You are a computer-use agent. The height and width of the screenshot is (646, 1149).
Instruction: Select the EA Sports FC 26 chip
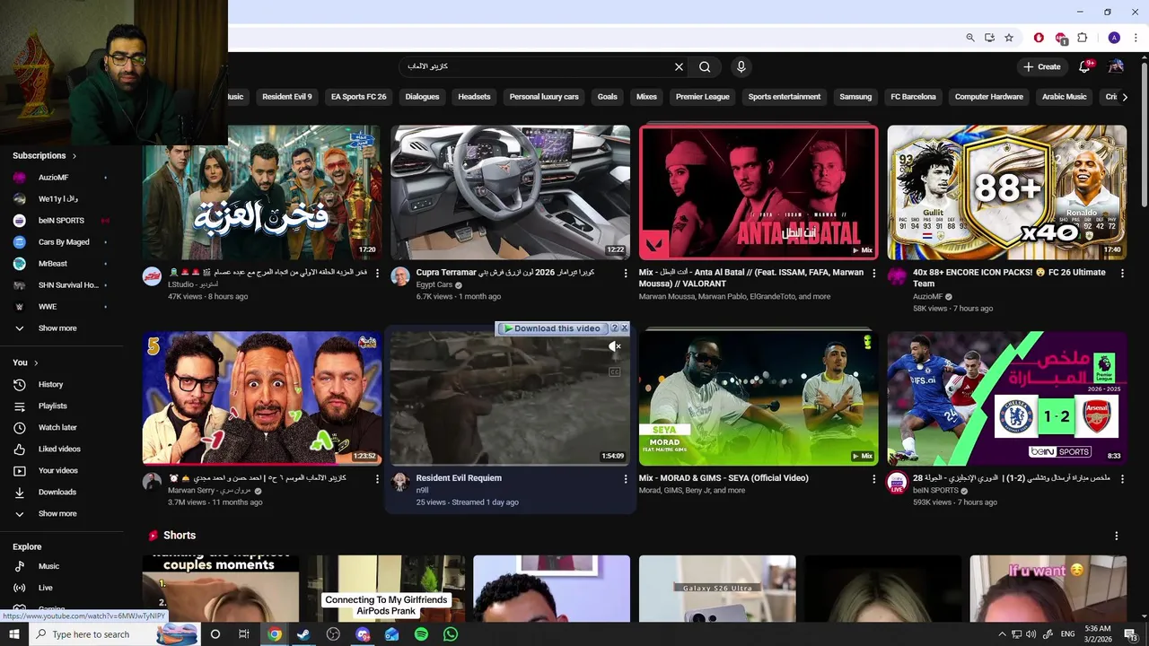tap(358, 97)
